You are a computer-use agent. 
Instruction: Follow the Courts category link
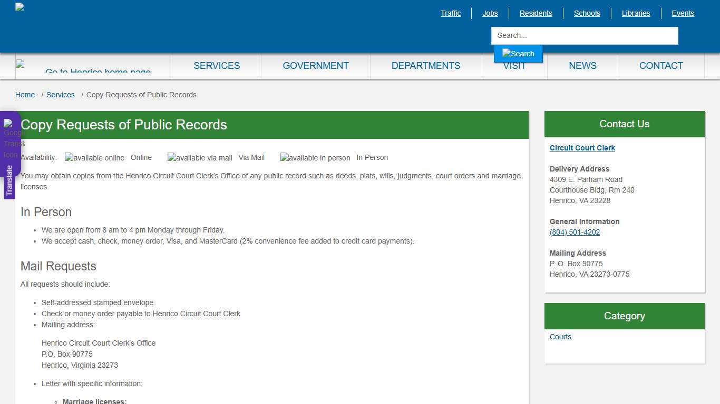(560, 337)
